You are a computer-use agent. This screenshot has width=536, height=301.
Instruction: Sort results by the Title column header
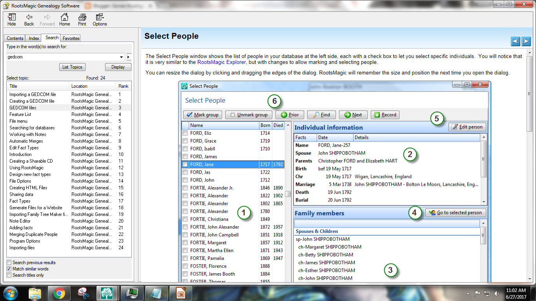point(38,86)
